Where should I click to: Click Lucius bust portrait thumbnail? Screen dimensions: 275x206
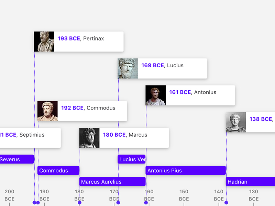click(x=128, y=68)
